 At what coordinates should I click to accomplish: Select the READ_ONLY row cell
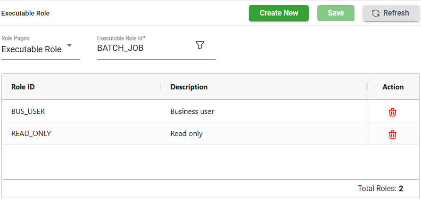point(31,134)
